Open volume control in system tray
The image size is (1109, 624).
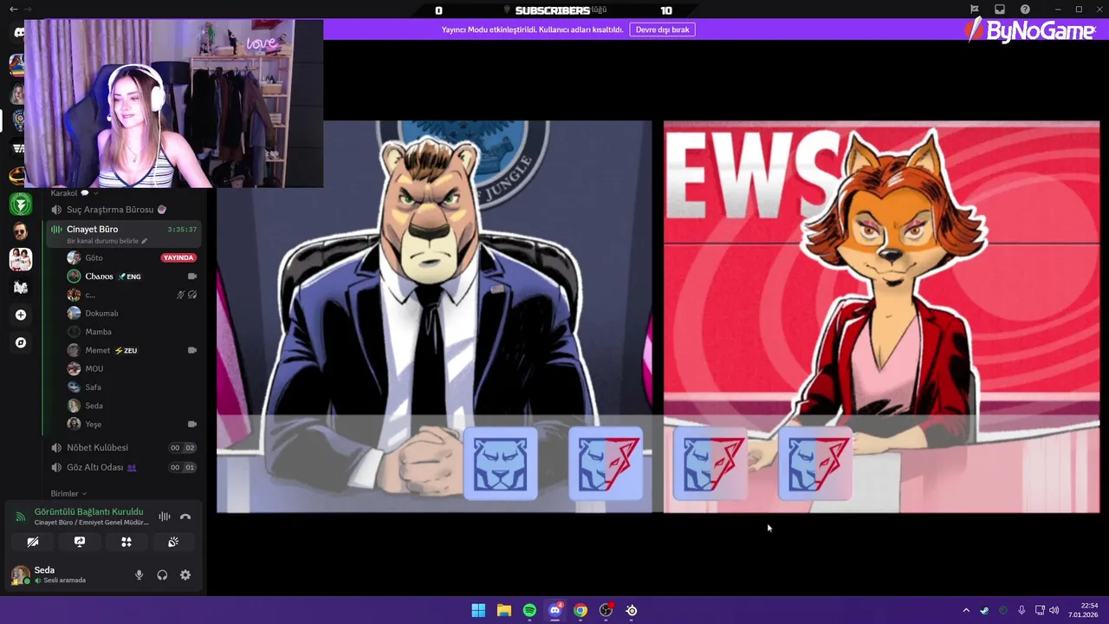click(1054, 610)
